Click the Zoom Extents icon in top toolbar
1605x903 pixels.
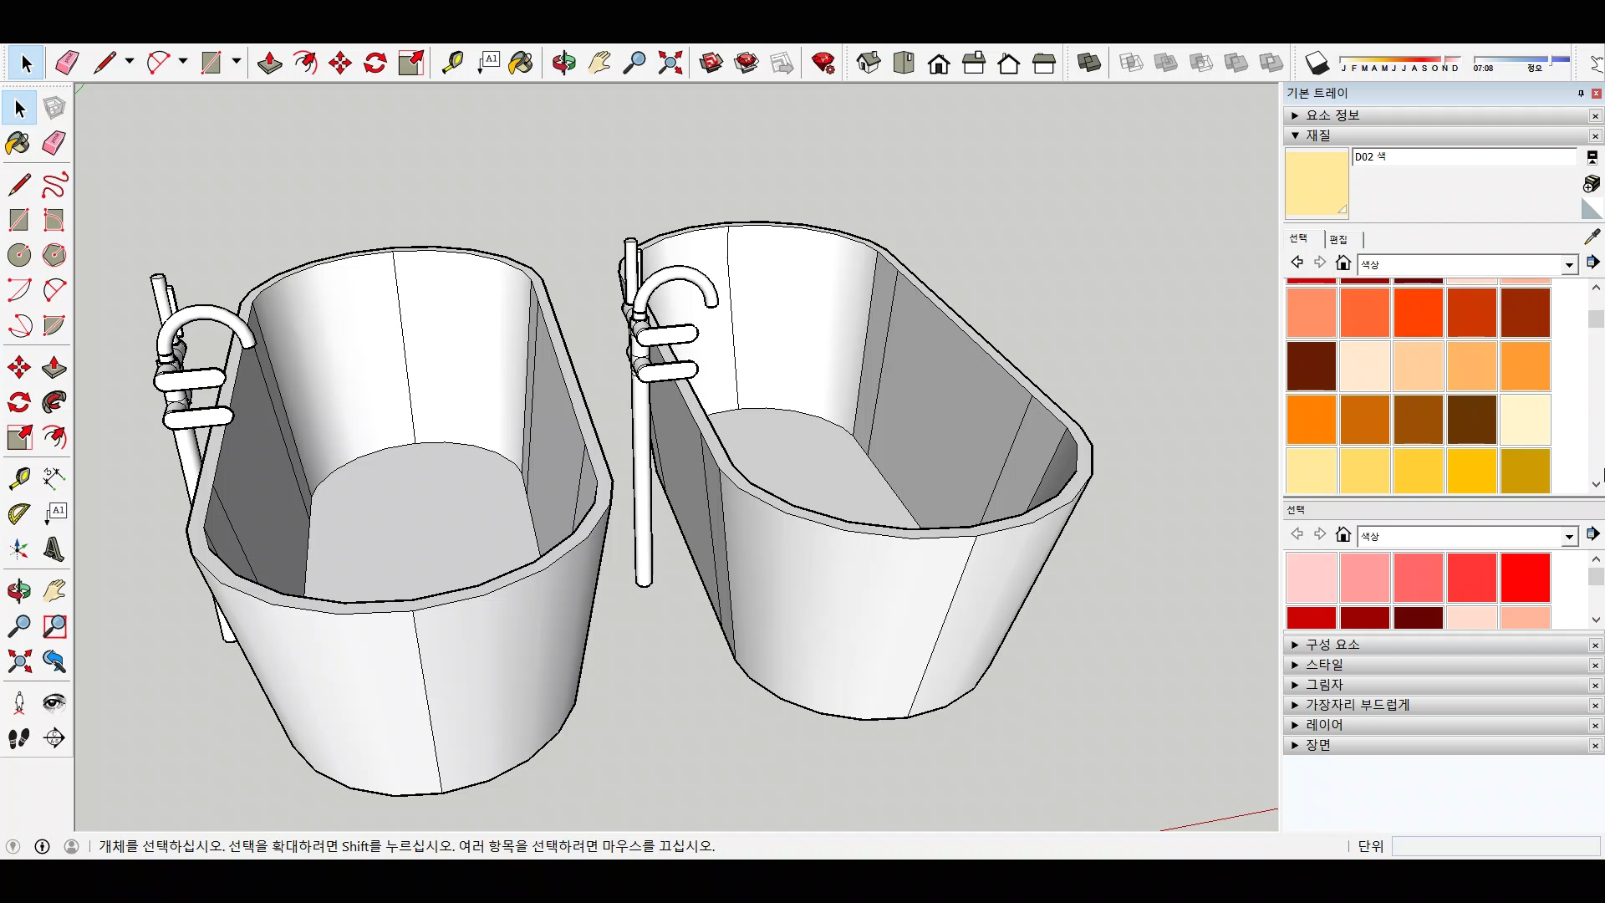670,63
